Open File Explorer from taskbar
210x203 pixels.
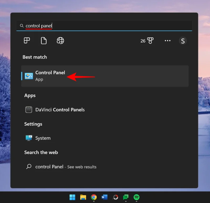[83, 197]
